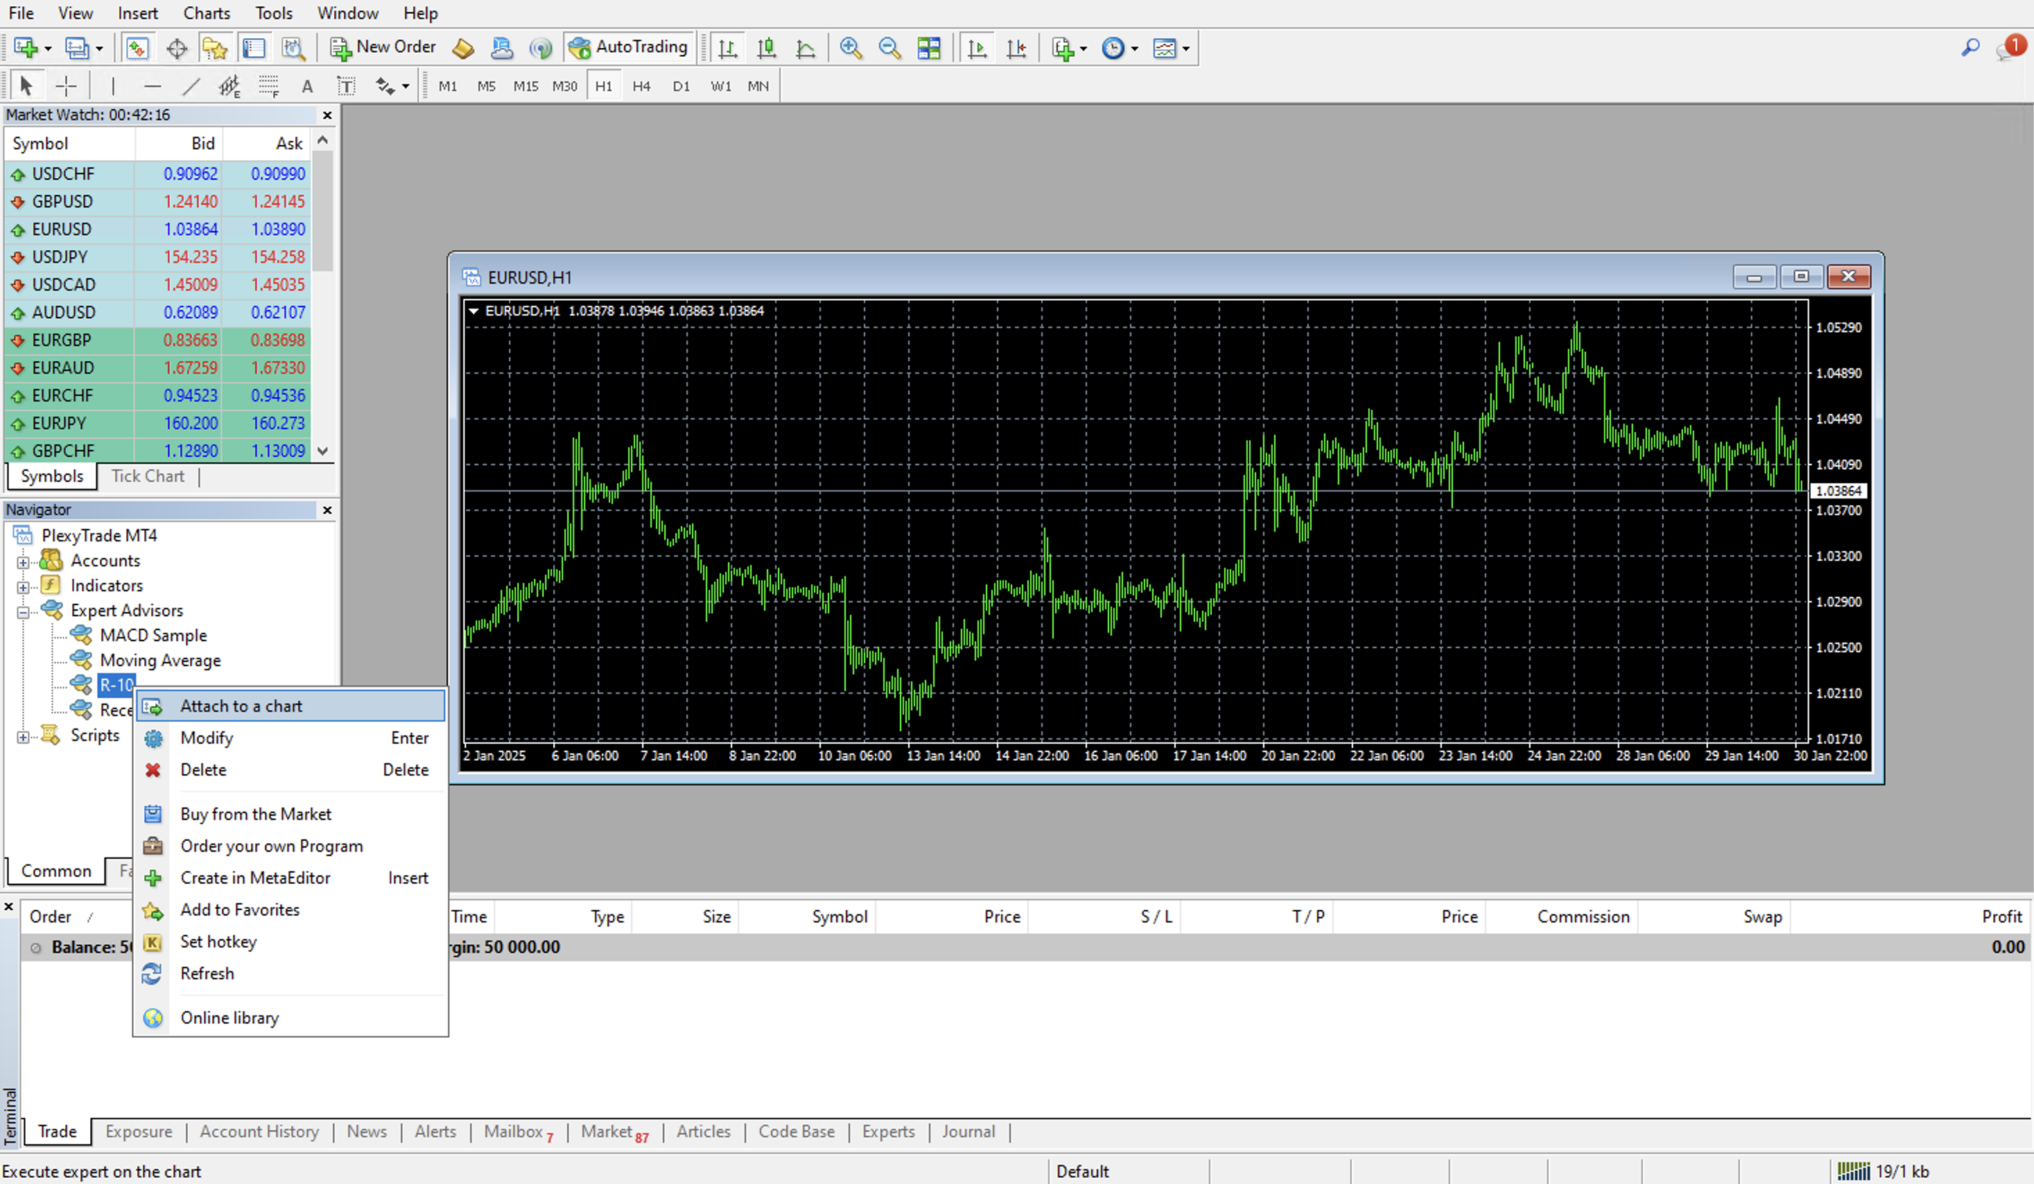The height and width of the screenshot is (1184, 2034).
Task: Select the Fibonacci retracement tool
Action: 269,85
